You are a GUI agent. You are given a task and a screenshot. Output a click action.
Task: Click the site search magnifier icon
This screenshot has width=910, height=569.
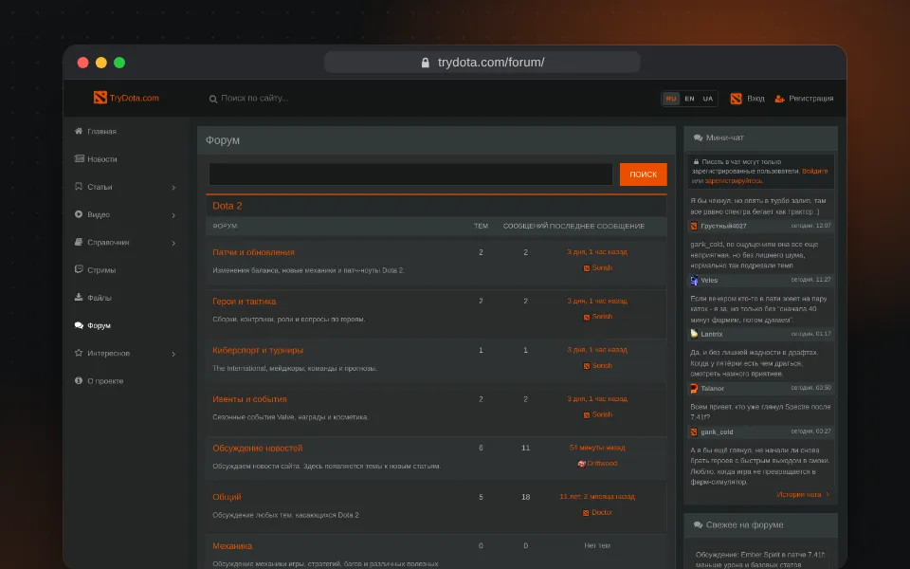213,99
